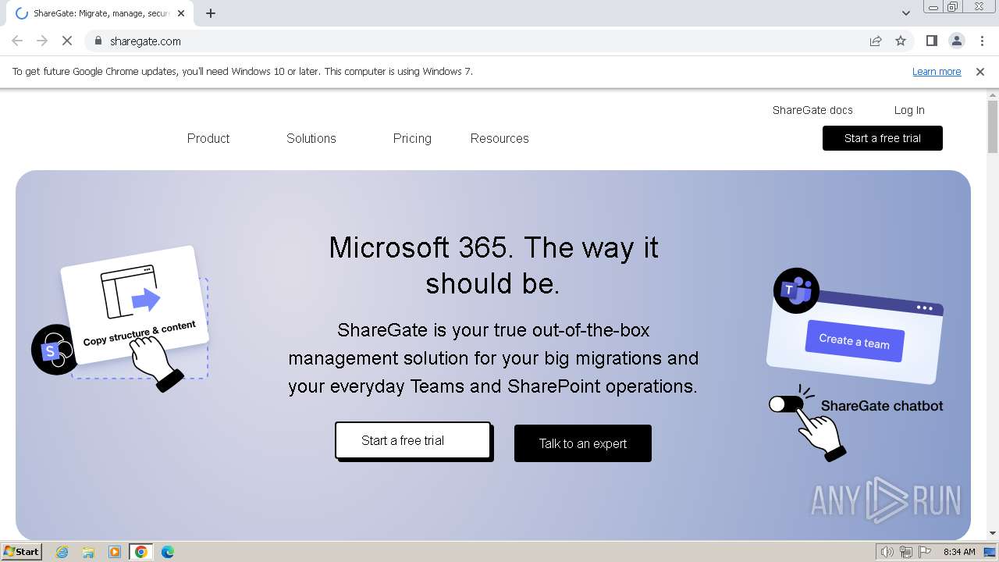This screenshot has width=999, height=562.
Task: Click Log In link
Action: (909, 110)
